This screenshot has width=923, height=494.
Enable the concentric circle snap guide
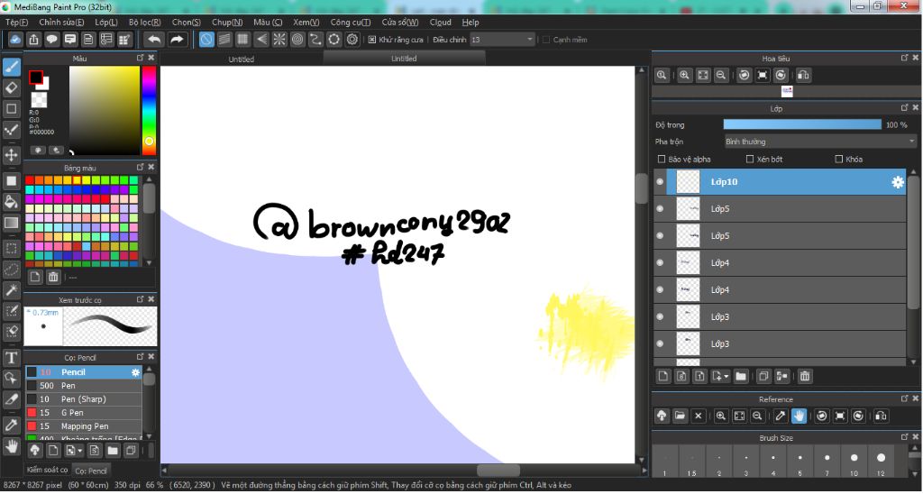[297, 40]
